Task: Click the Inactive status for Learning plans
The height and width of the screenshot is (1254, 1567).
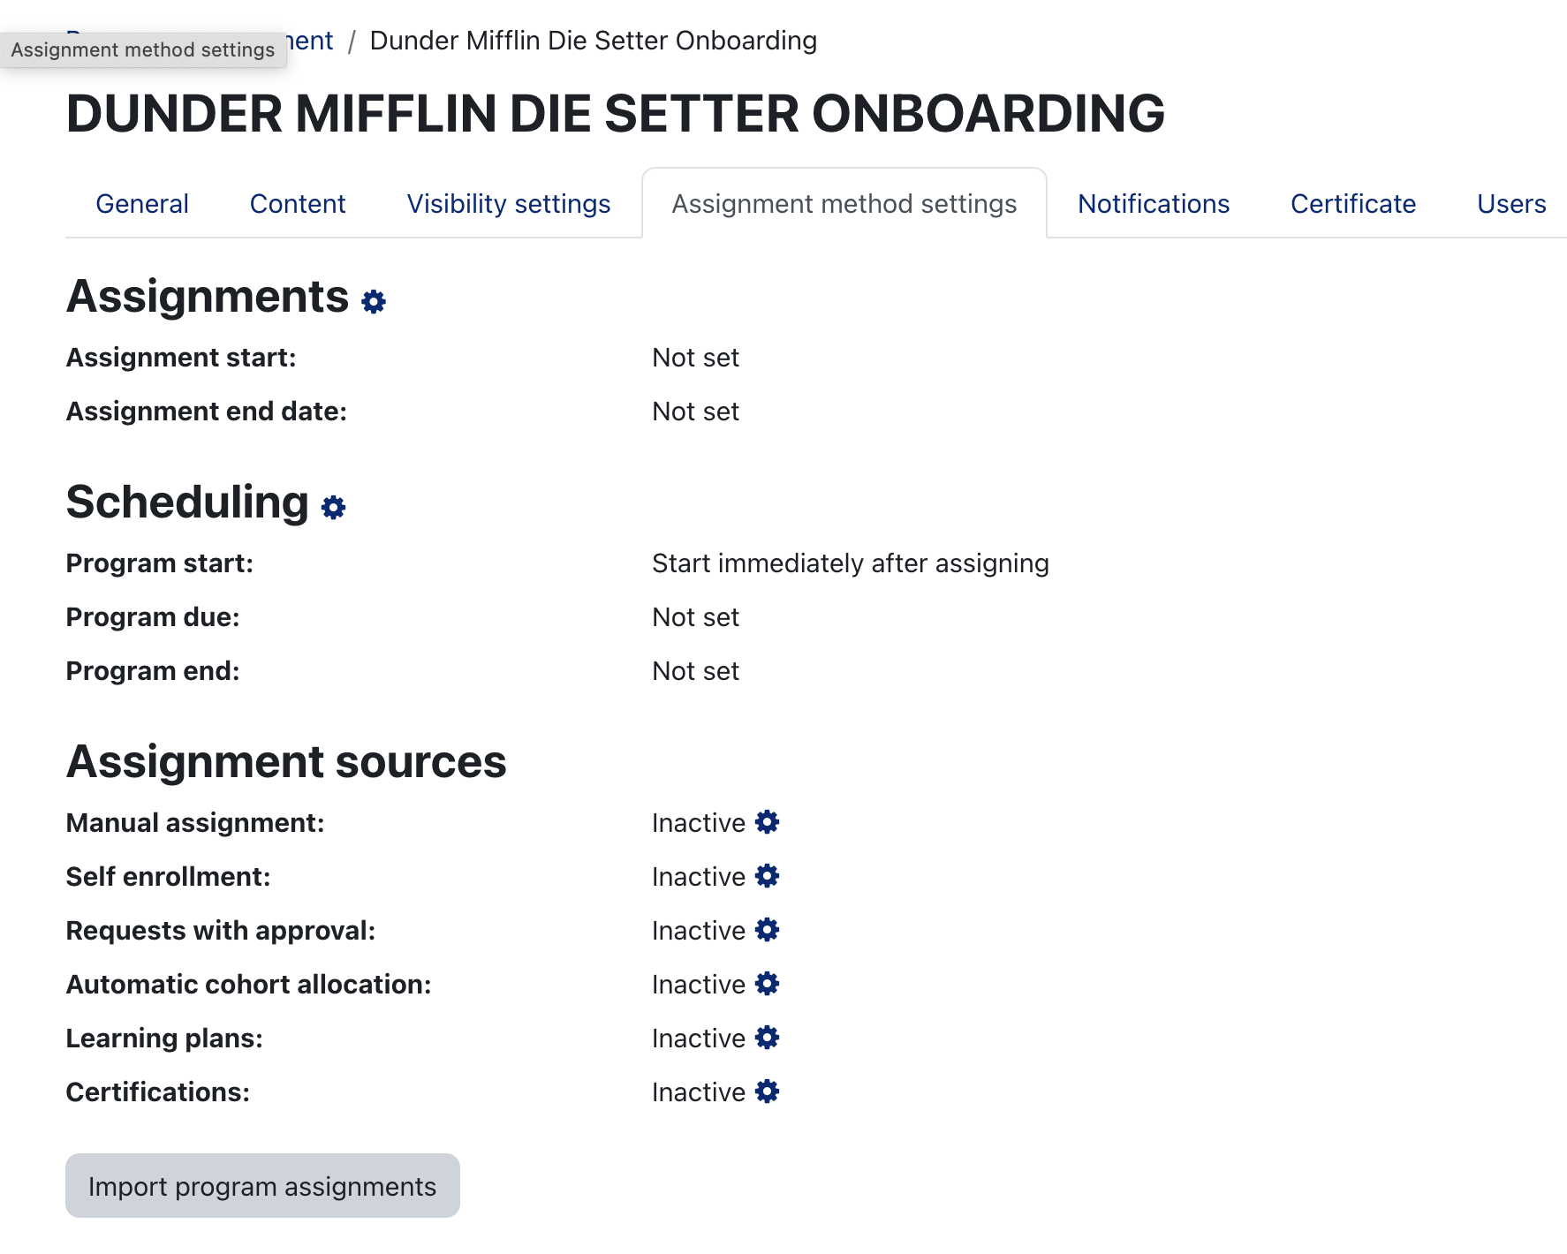Action: pyautogui.click(x=699, y=1039)
